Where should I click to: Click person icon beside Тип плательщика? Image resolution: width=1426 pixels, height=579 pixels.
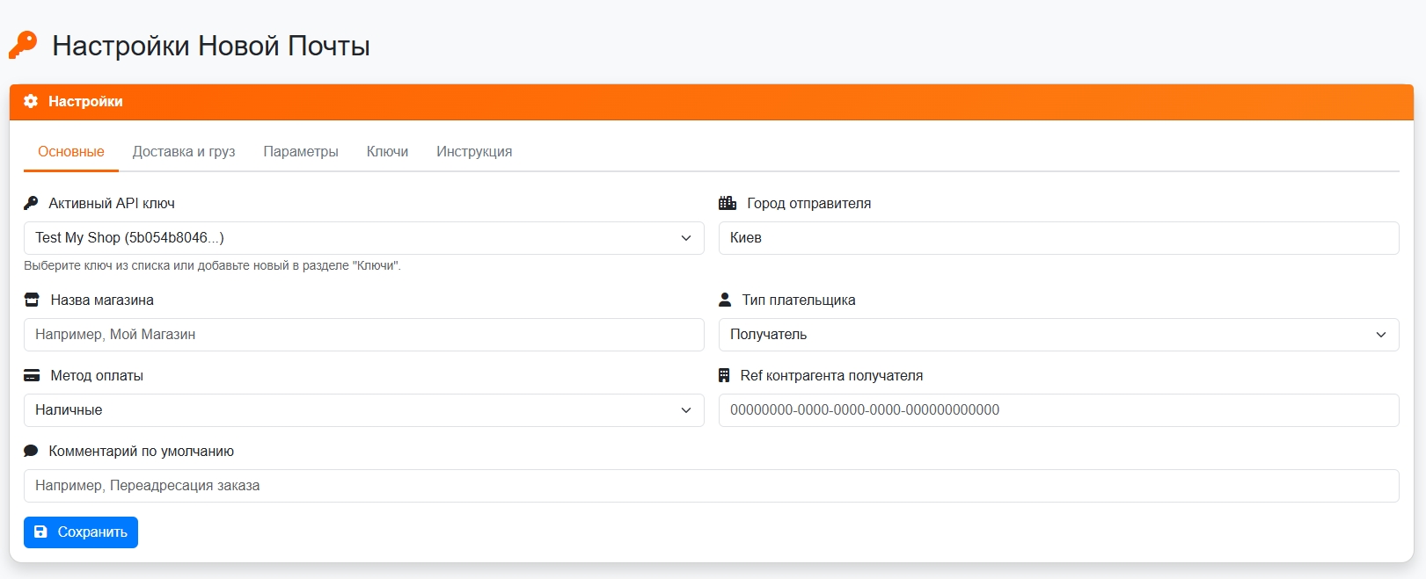[x=725, y=300]
